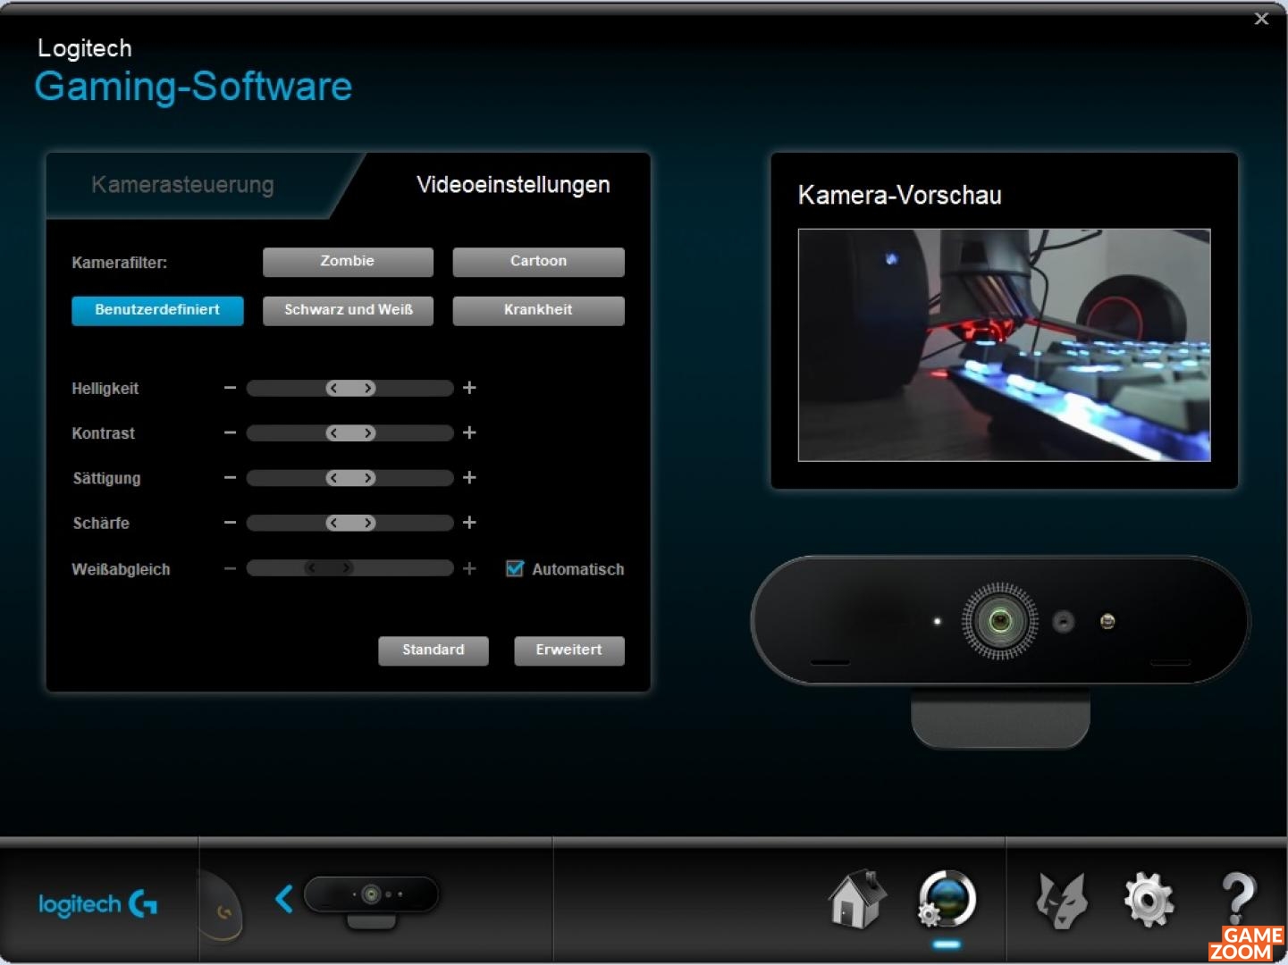Decrease Sättigung with the minus button
This screenshot has height=965, width=1288.
[230, 478]
